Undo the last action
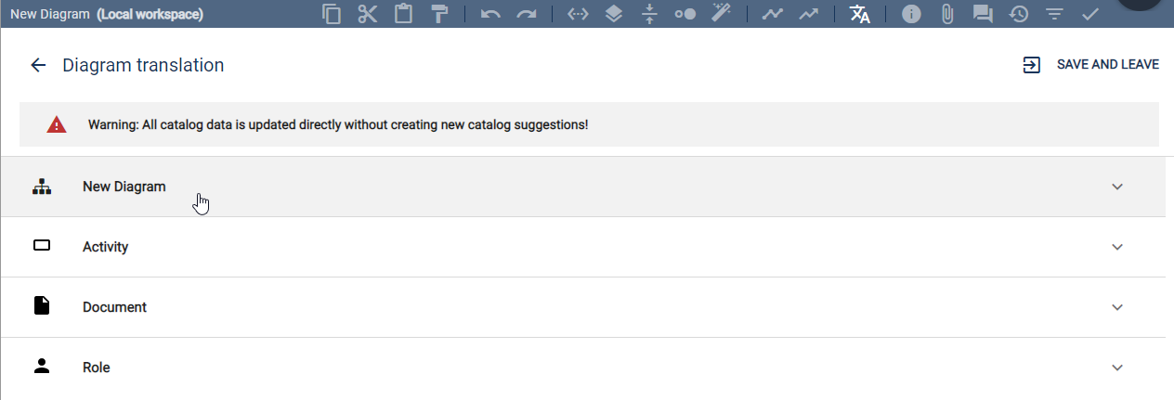This screenshot has height=400, width=1174. click(490, 15)
